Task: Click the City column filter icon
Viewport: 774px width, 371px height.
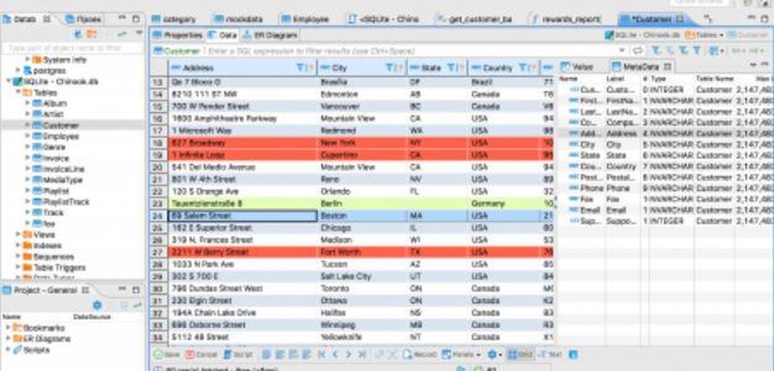Action: (390, 67)
